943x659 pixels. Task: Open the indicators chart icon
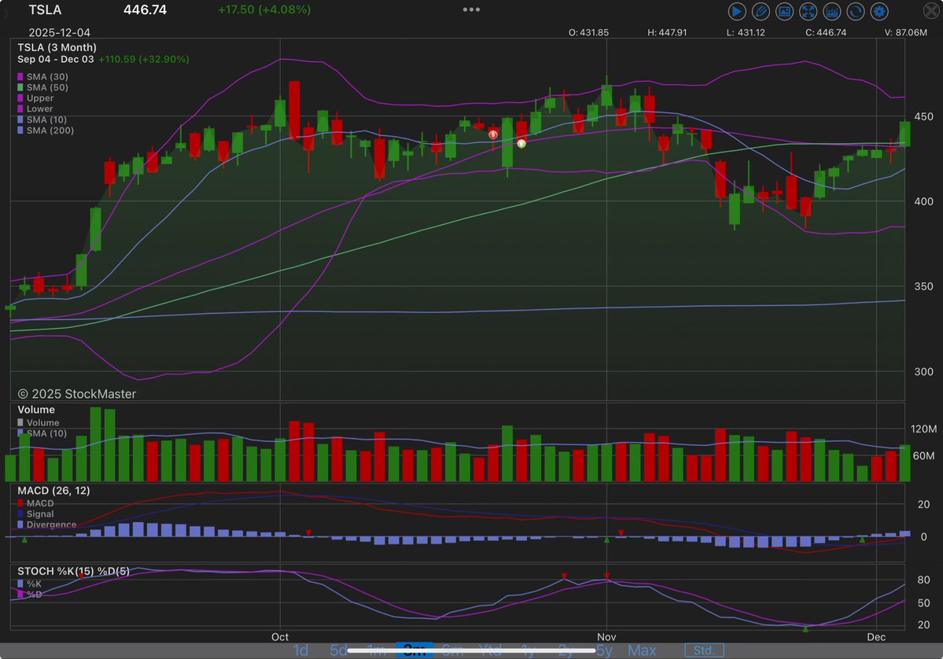pos(831,11)
